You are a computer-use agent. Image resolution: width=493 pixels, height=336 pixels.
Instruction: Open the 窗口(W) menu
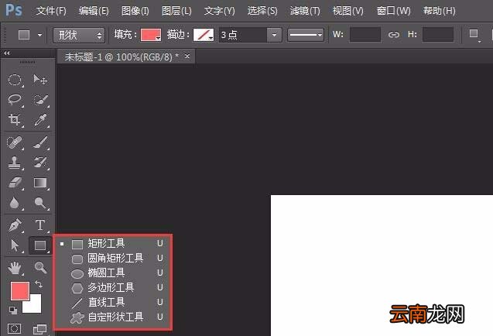393,11
